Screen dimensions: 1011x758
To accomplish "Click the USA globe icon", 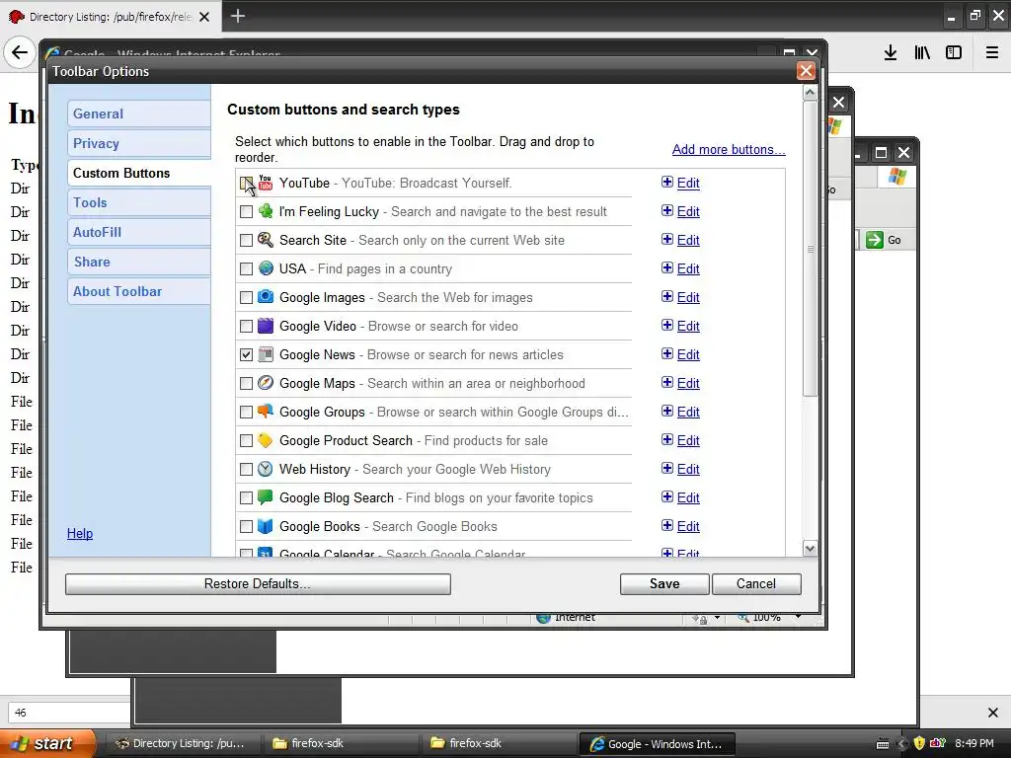I will pyautogui.click(x=265, y=268).
